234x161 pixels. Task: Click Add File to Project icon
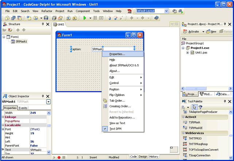coord(68,18)
